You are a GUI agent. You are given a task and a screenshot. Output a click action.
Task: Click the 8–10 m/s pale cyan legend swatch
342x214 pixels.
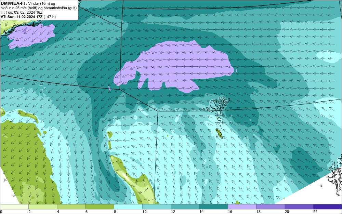click(x=128, y=207)
